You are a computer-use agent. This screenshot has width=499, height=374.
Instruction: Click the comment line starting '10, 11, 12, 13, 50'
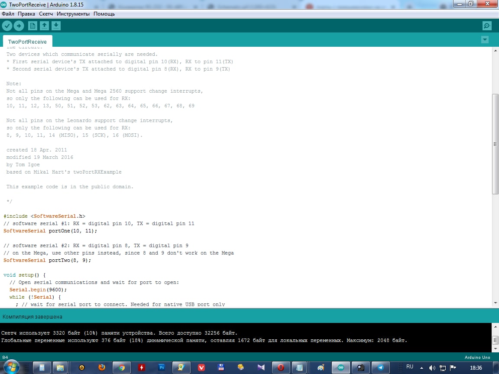click(100, 106)
